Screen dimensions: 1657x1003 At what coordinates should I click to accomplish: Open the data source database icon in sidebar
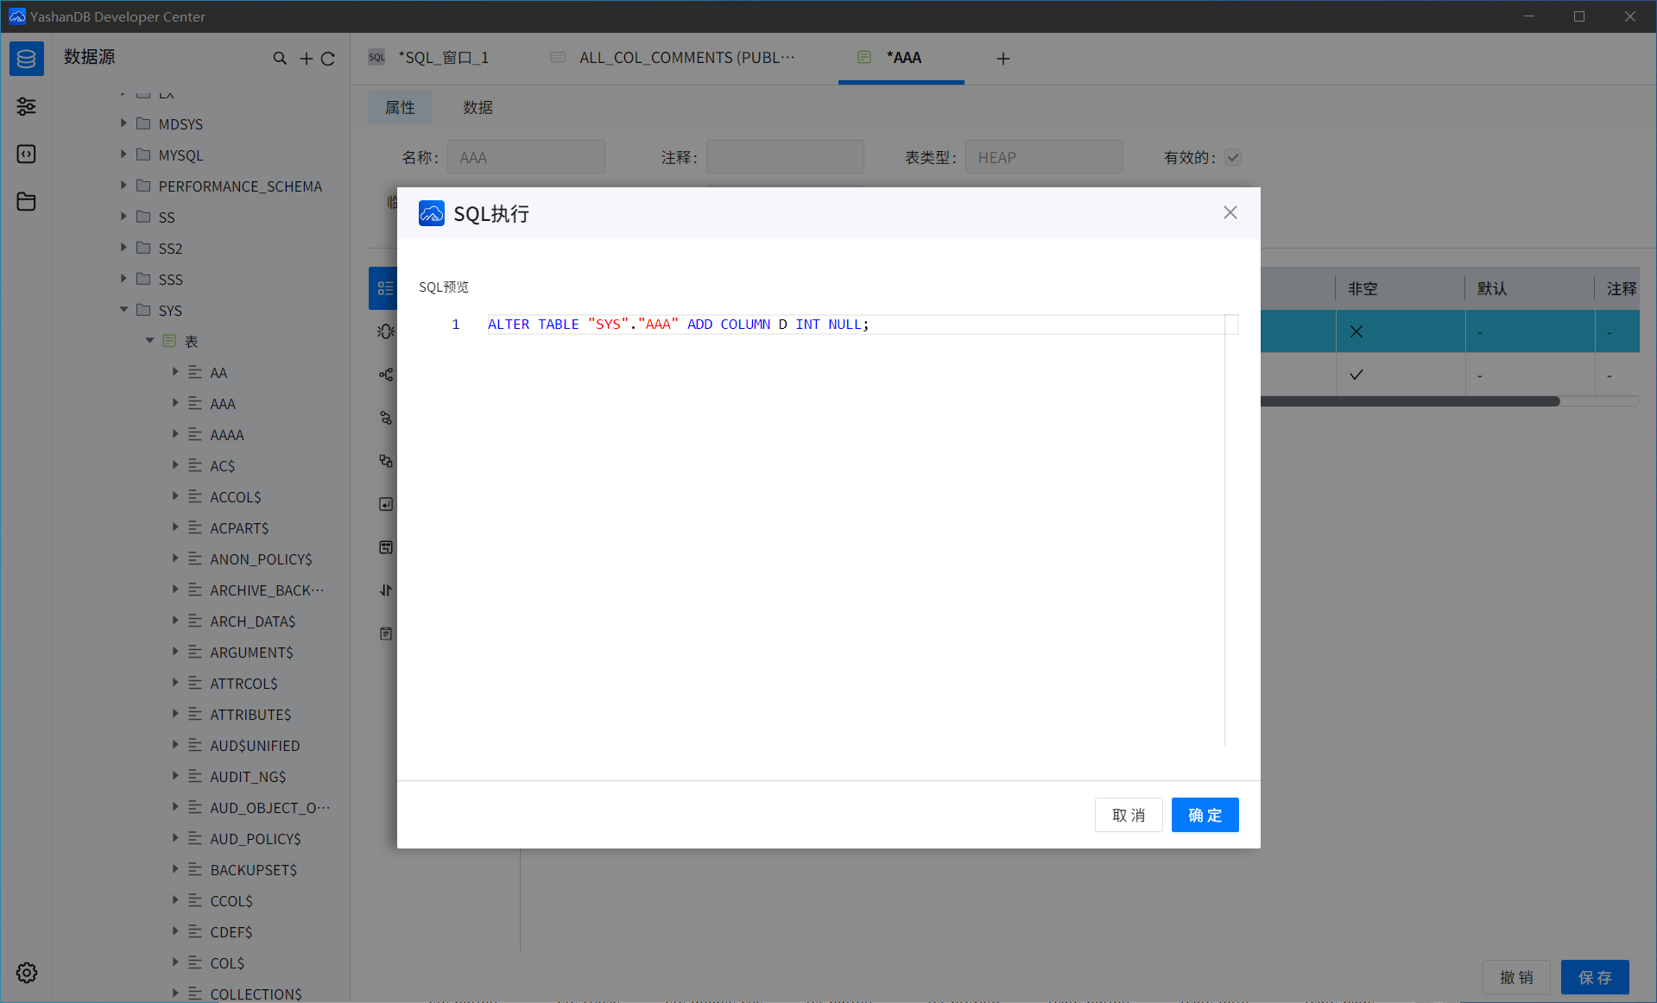(27, 59)
